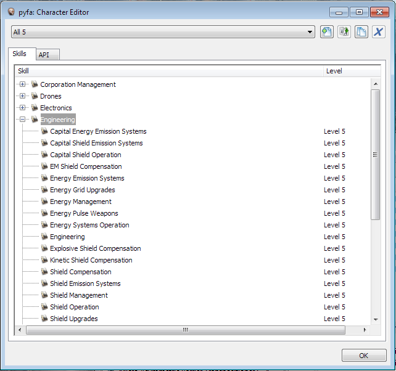Screen dimensions: 396x371
Task: Click icon next to EM Shield Compensation
Action: (x=44, y=166)
